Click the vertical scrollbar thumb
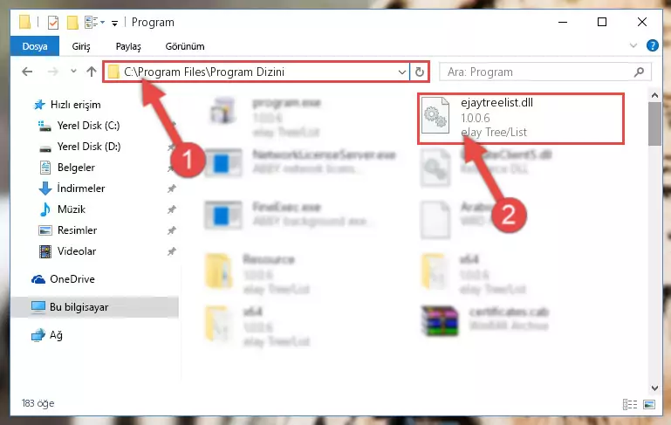671x425 pixels. (654, 124)
